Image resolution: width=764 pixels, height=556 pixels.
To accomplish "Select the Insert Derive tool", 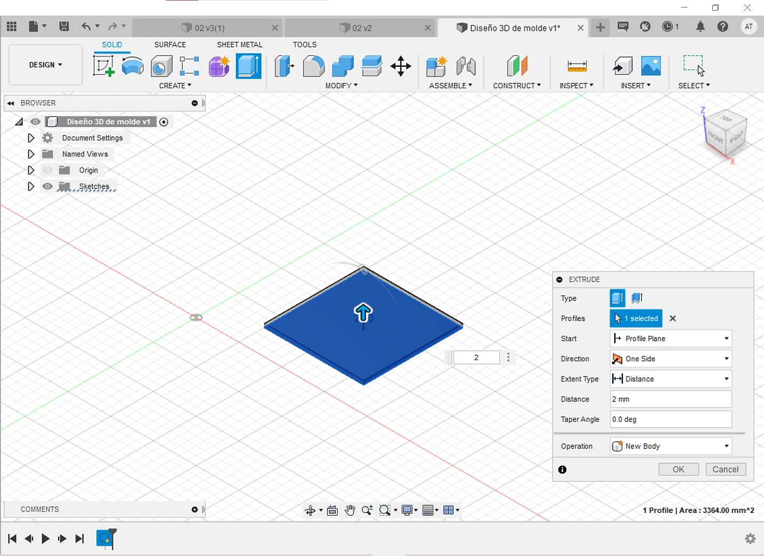I will click(622, 66).
